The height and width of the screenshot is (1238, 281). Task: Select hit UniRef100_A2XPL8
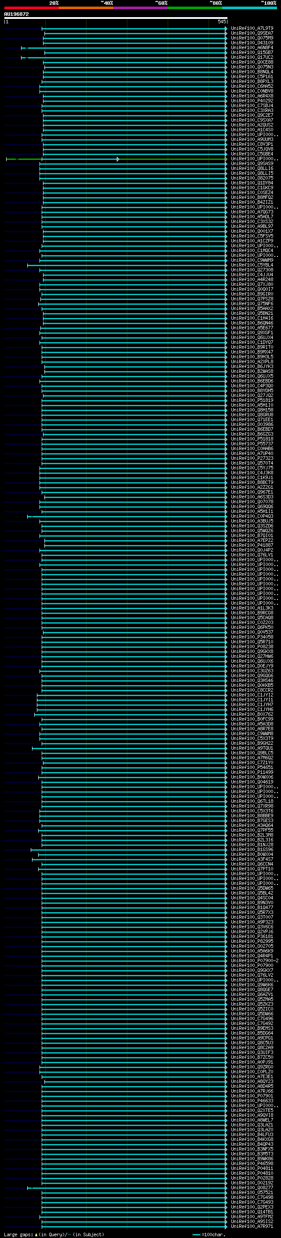pos(252,362)
